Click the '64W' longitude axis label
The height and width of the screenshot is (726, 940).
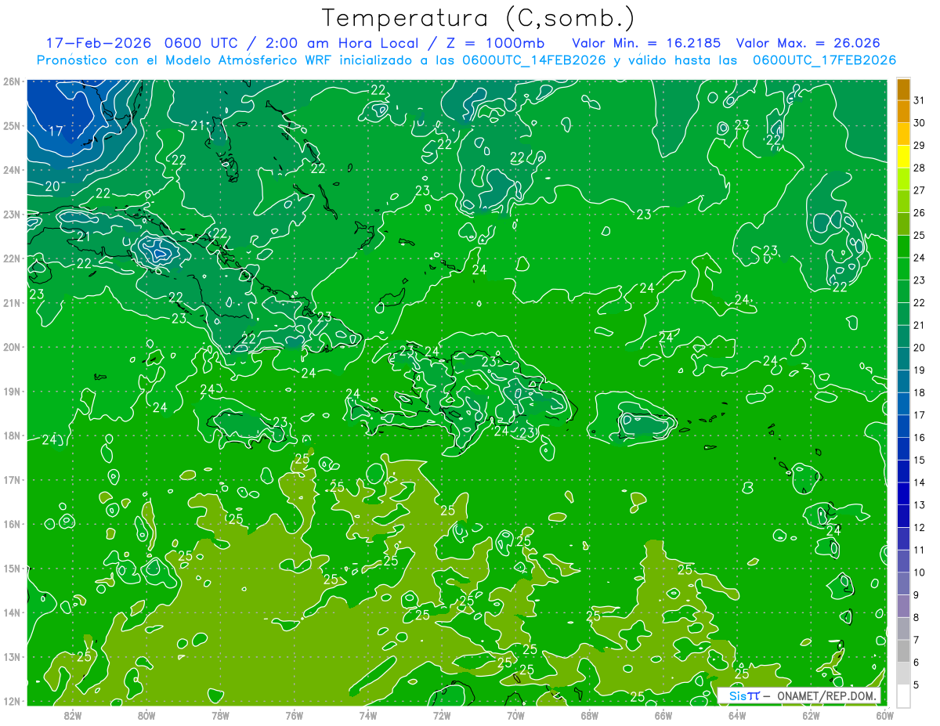pos(737,715)
